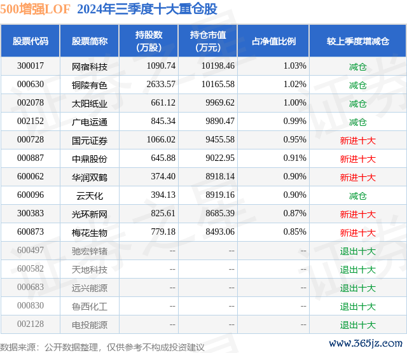Viewport: 407px width, 353px height.
Task: Click the market value 10165.58
Action: click(x=218, y=85)
